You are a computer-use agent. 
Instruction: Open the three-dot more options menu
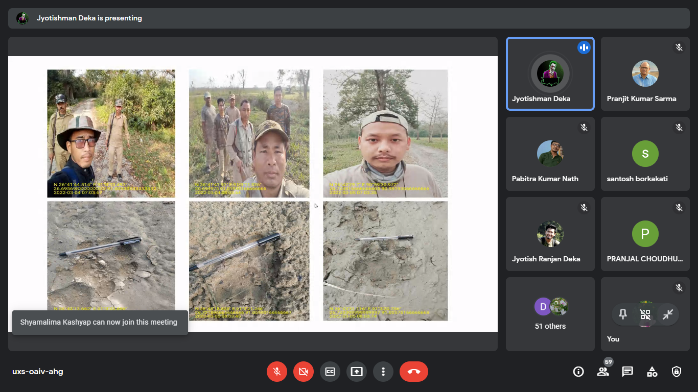pyautogui.click(x=383, y=372)
